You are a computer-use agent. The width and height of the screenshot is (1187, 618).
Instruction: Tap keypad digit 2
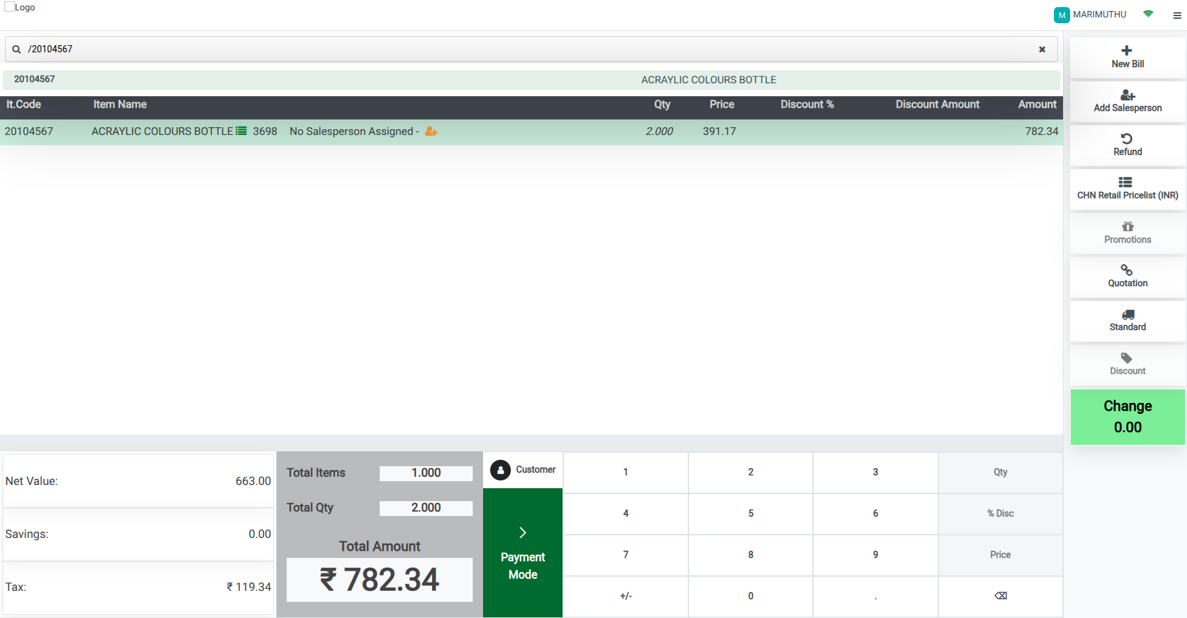click(750, 472)
